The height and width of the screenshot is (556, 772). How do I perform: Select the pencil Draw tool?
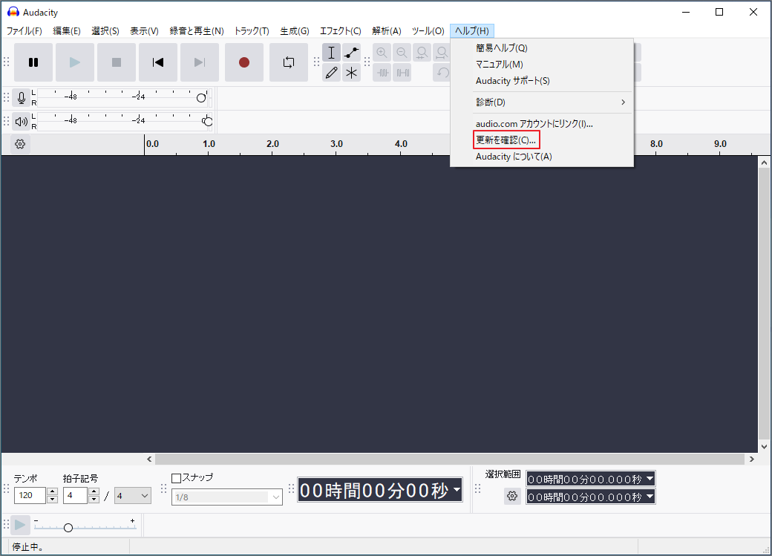331,73
